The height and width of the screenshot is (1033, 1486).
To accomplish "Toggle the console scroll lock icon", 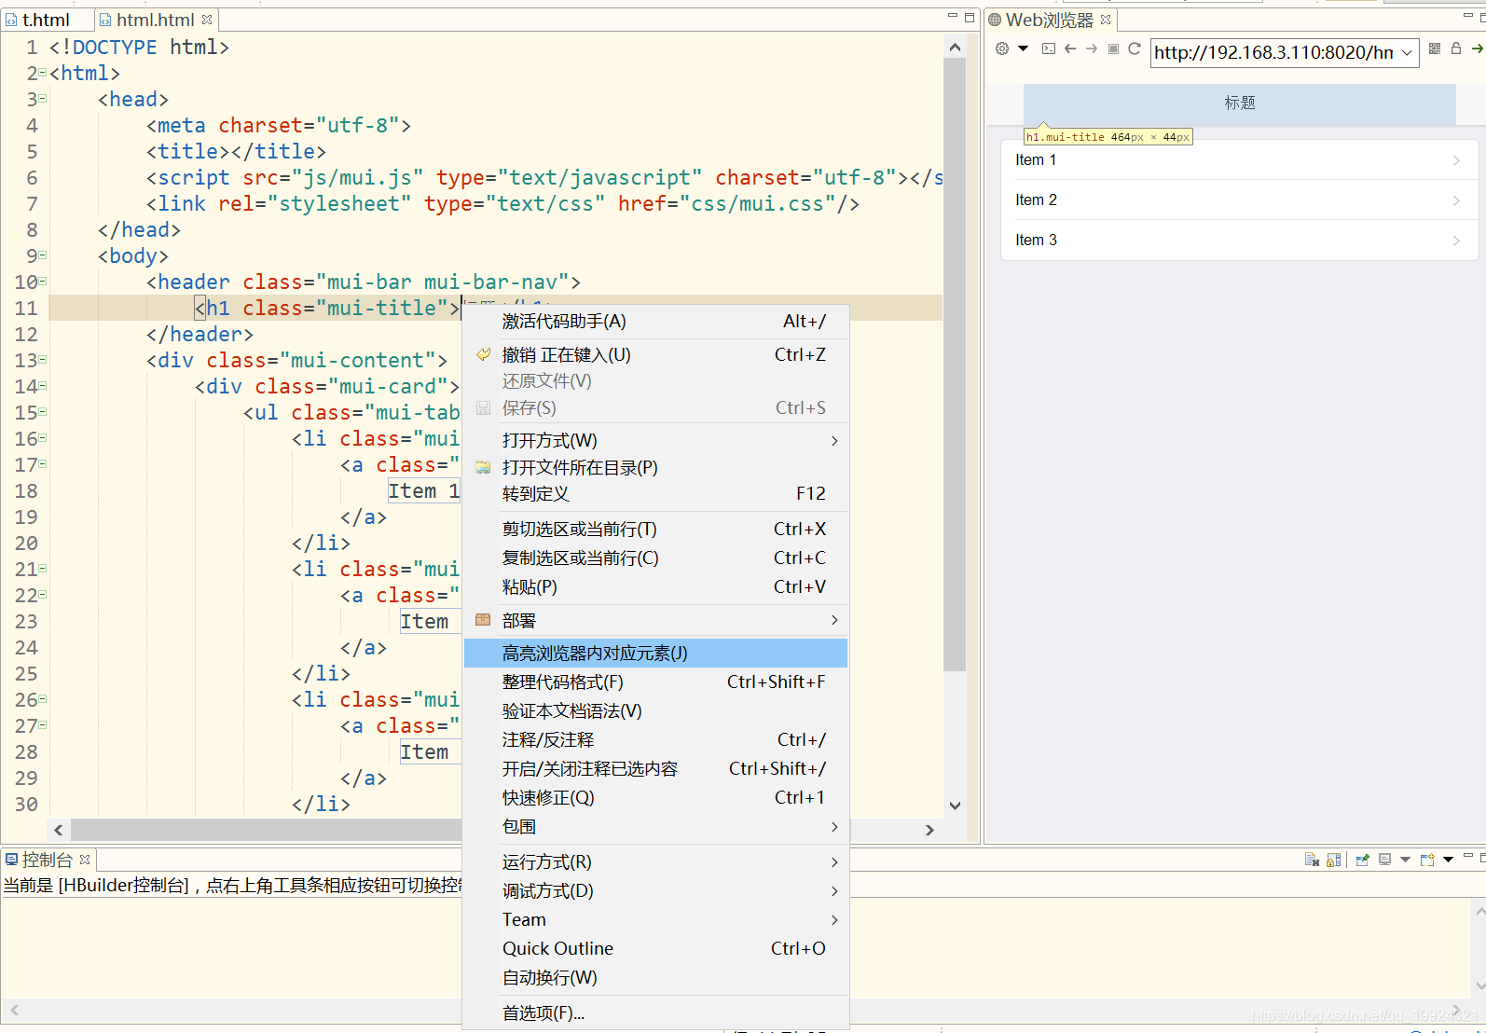I will 1334,860.
